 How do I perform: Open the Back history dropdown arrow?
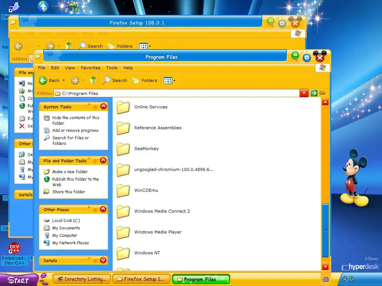click(x=63, y=80)
